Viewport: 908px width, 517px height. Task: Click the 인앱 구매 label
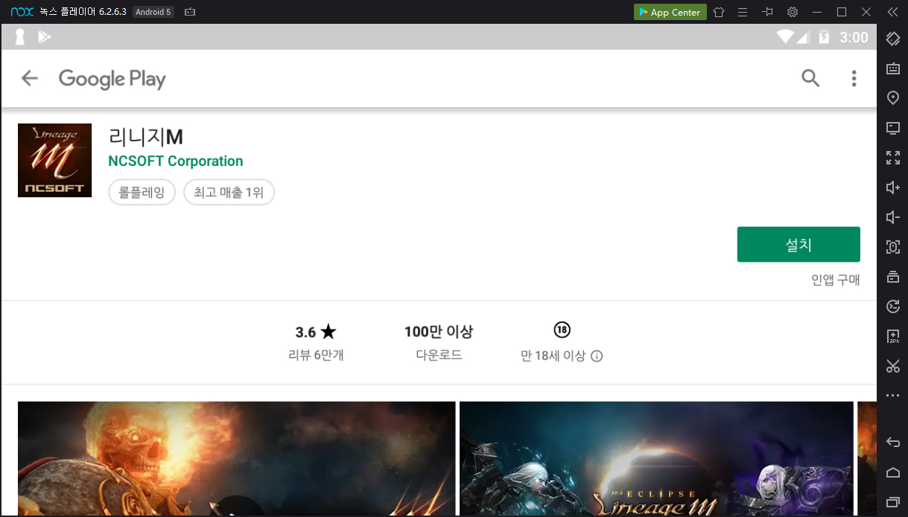(836, 280)
